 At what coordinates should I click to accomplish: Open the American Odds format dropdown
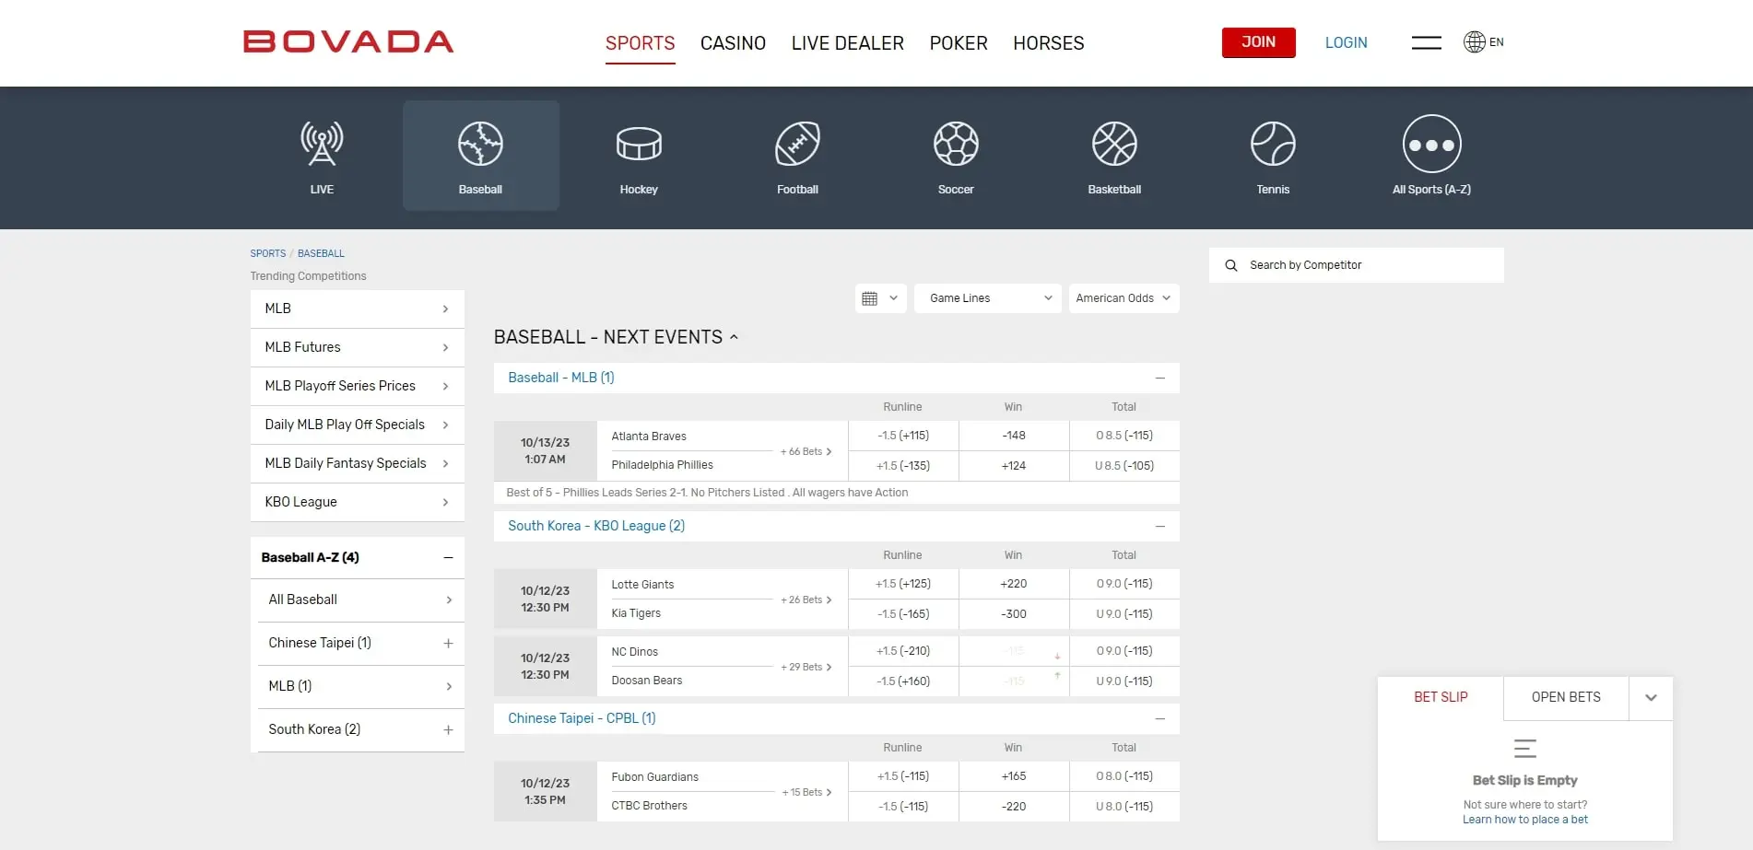click(1124, 297)
